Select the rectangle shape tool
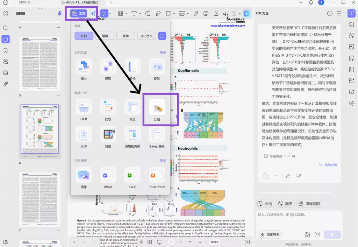Screen dimensions: 358x247 point(168,14)
